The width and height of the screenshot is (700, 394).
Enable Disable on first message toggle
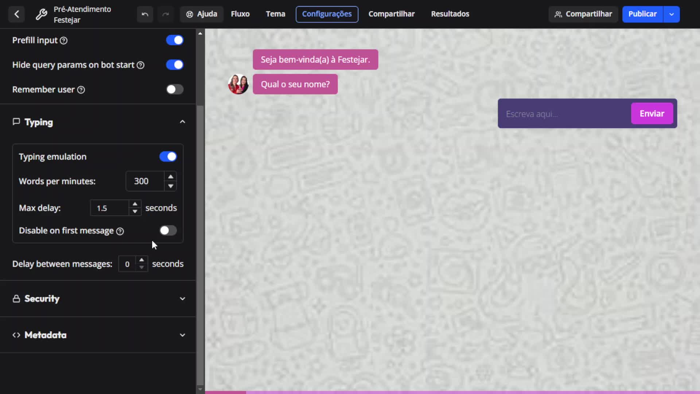pos(168,231)
